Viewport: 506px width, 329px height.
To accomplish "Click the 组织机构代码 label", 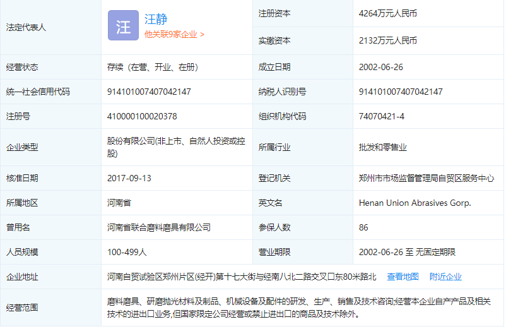I will [282, 116].
